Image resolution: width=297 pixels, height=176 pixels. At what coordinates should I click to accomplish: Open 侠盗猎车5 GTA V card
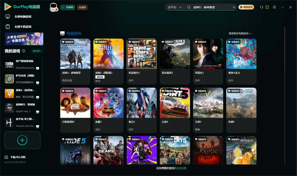tap(142, 62)
